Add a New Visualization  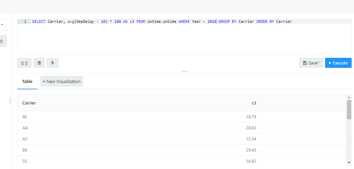point(62,81)
